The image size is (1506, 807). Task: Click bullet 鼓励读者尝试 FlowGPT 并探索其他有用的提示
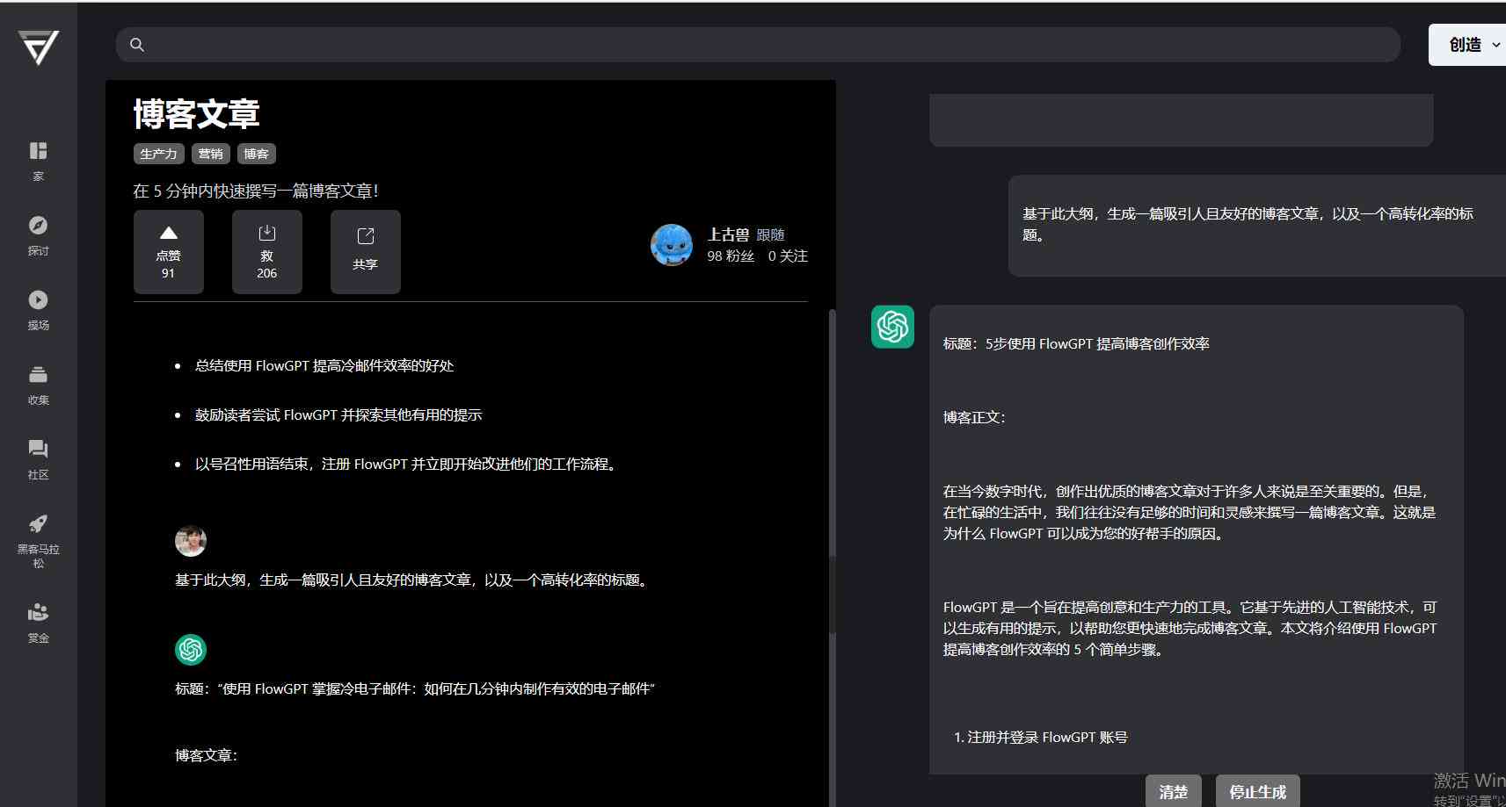pos(338,414)
